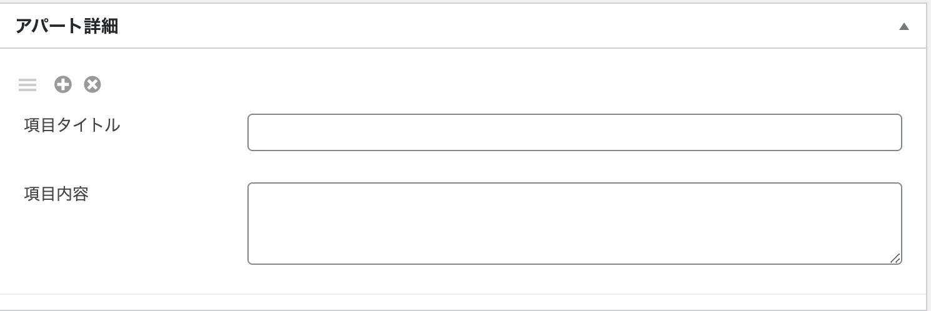The width and height of the screenshot is (931, 311).
Task: Collapse the アパート詳細 panel with the triangle
Action: click(904, 27)
